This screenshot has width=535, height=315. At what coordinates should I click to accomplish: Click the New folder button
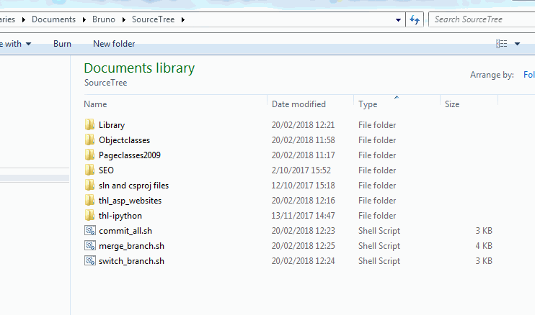(x=114, y=44)
